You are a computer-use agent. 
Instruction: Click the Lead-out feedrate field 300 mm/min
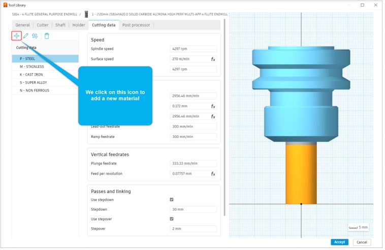click(193, 126)
